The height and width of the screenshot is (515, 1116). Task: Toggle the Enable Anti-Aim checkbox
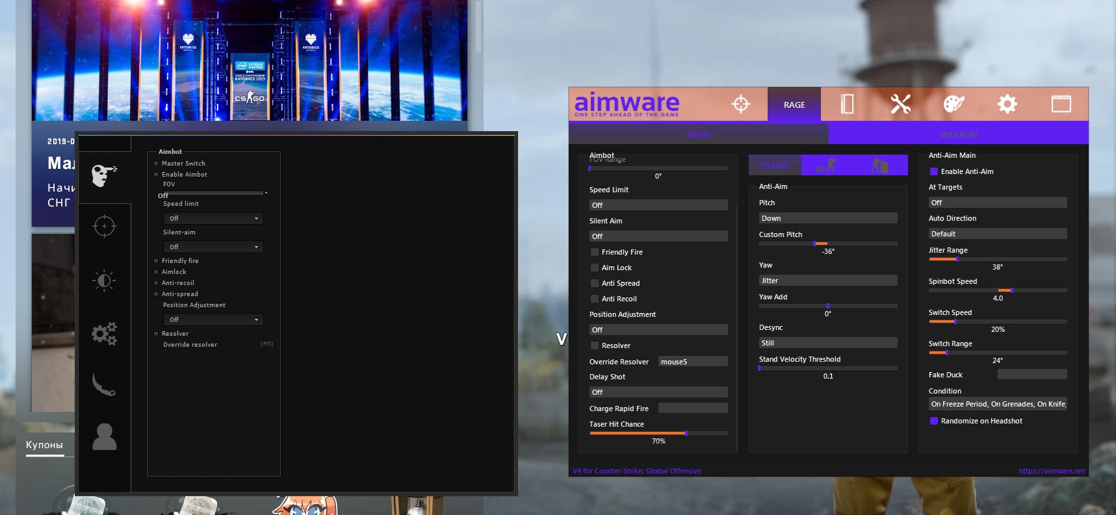click(934, 171)
